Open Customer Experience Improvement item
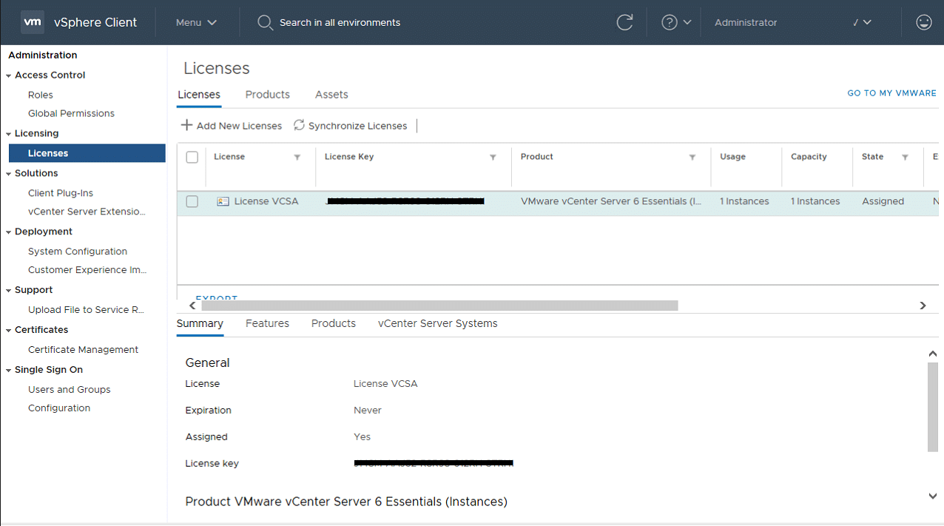Image resolution: width=944 pixels, height=526 pixels. (x=87, y=270)
